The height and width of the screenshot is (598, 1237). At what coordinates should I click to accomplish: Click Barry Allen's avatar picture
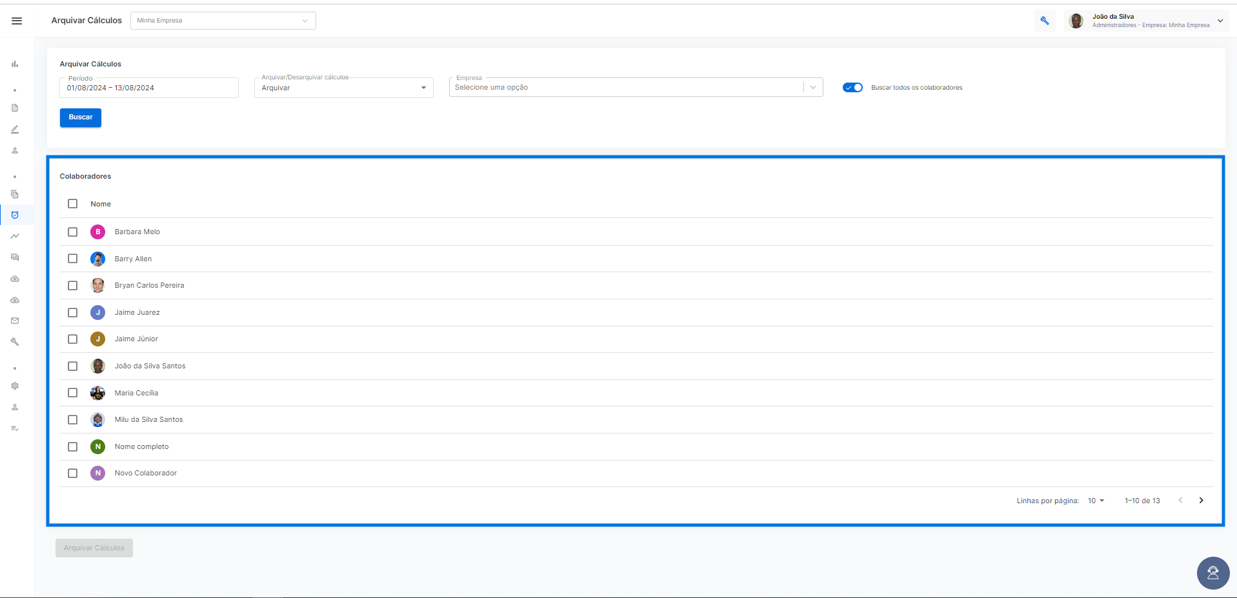pos(98,259)
